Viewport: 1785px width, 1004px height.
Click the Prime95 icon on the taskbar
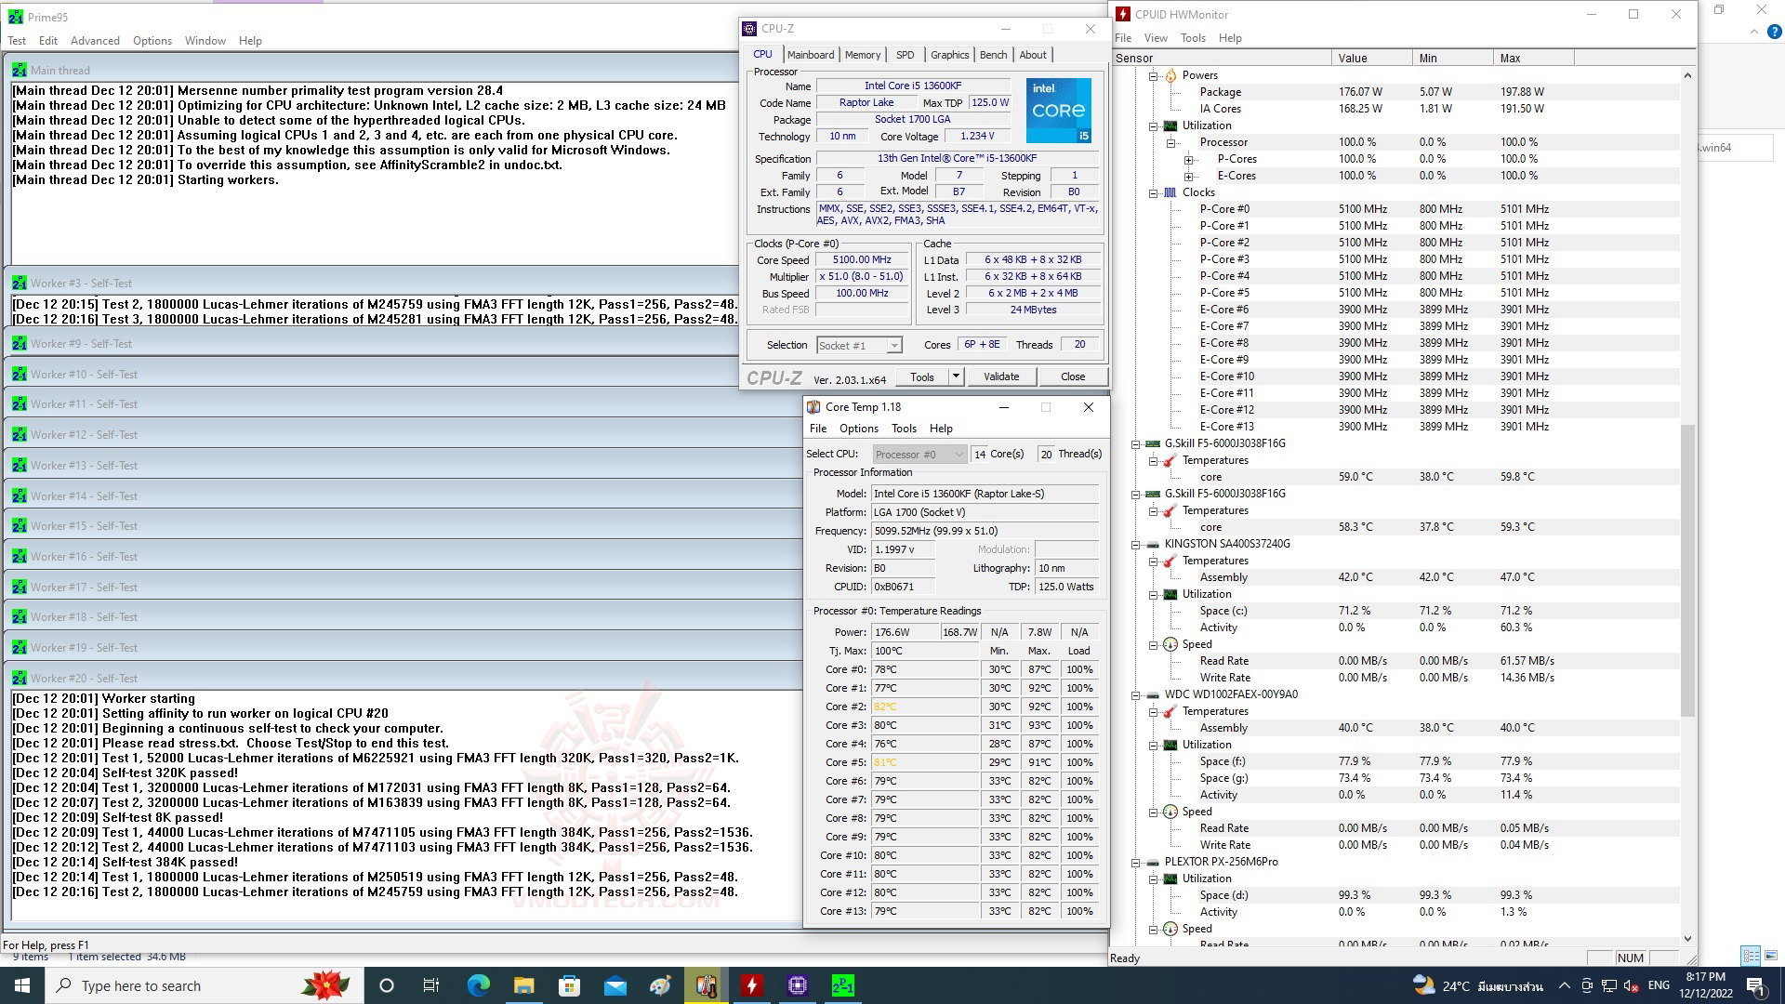(842, 985)
